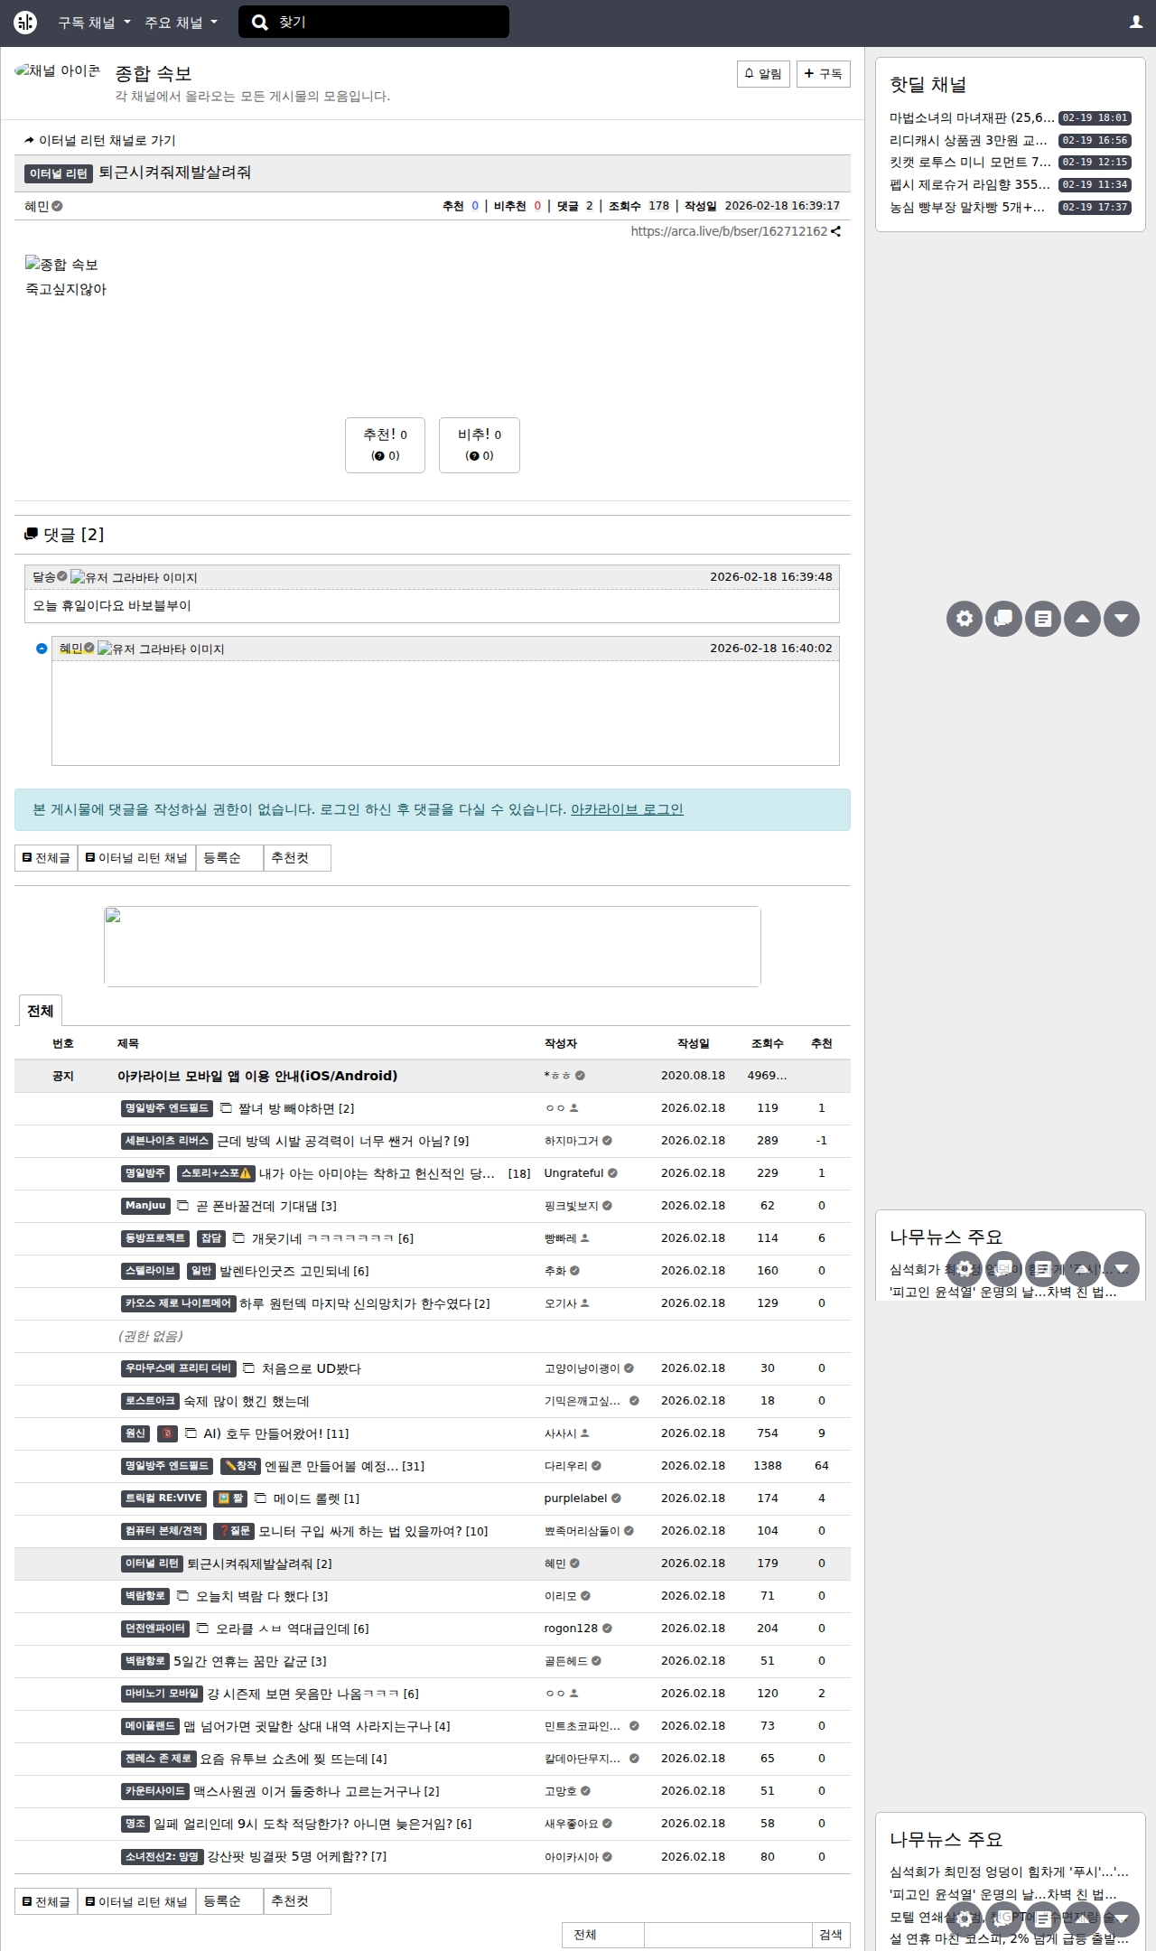Open the 아카라이브 모바일 앱 이용 안내 notice
This screenshot has width=1156, height=1951.
click(x=257, y=1076)
